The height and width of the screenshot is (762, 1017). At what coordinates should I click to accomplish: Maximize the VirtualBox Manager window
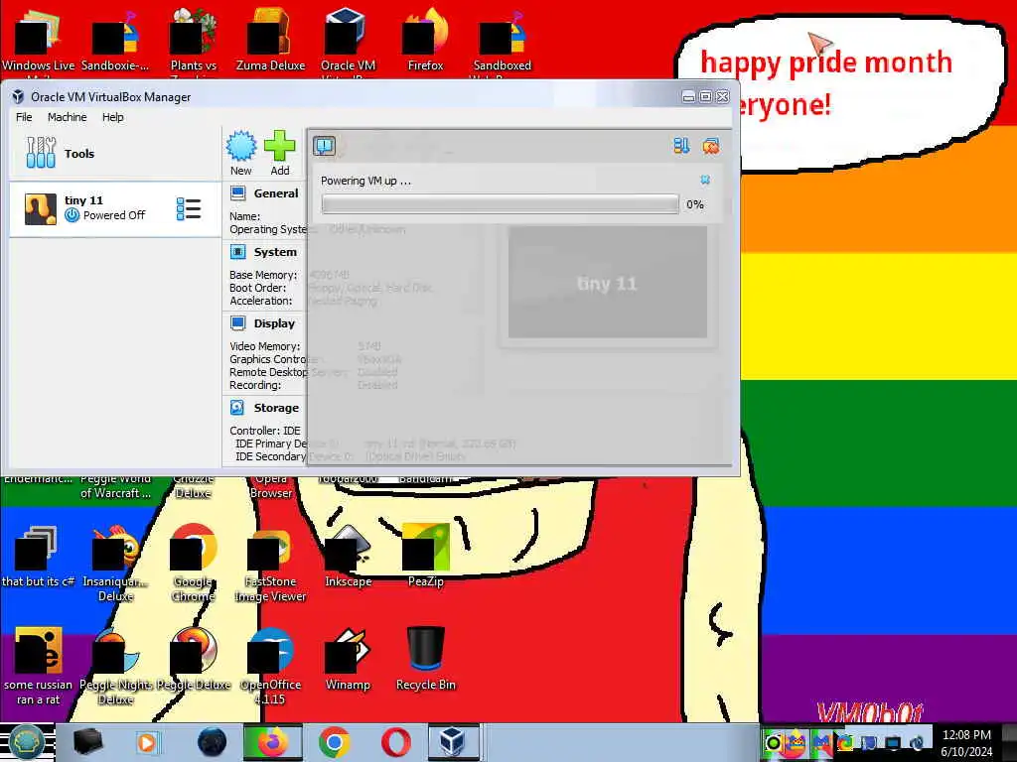(x=706, y=96)
